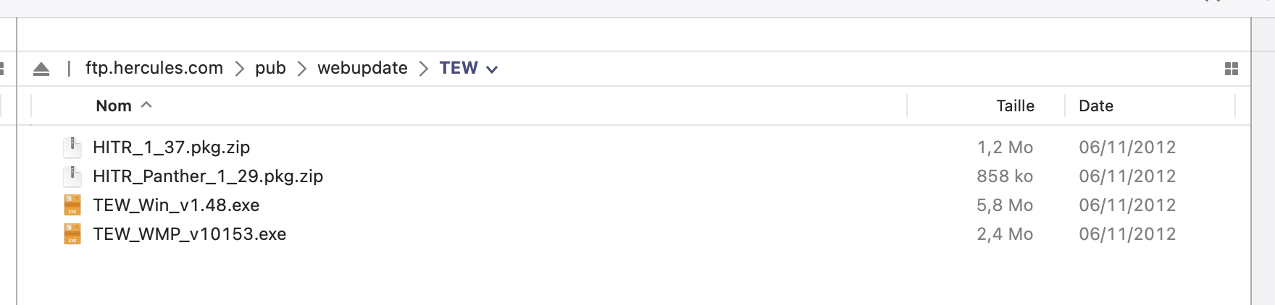Click exe icon of TEW_Win_v1.48.exe
The image size is (1275, 305).
72,205
